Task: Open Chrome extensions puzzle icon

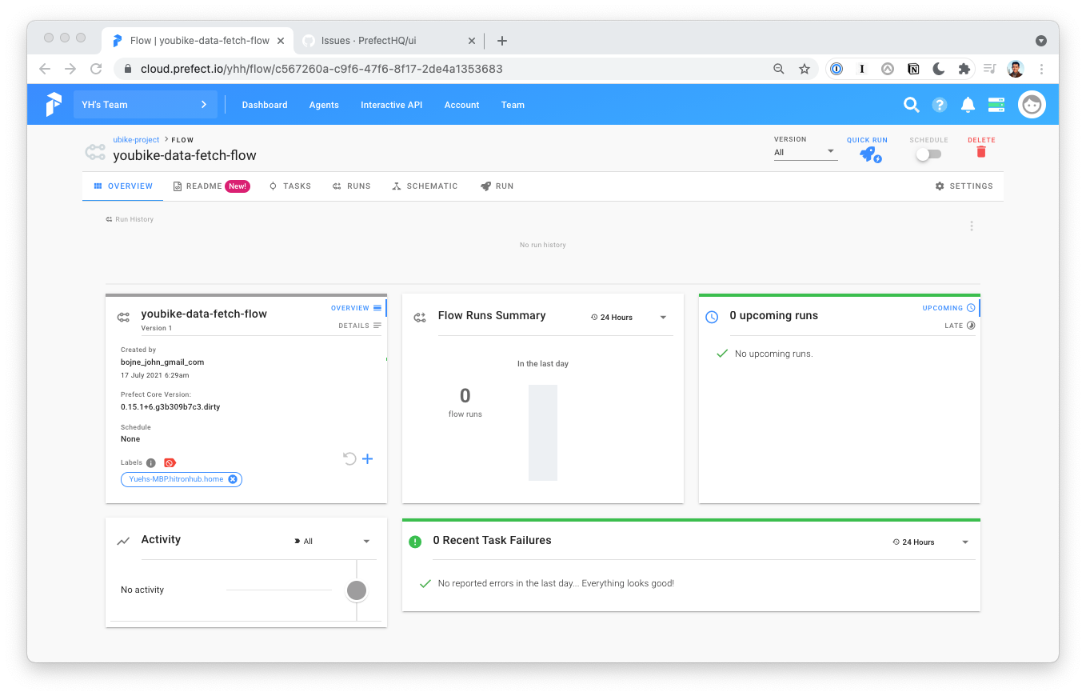Action: coord(964,69)
